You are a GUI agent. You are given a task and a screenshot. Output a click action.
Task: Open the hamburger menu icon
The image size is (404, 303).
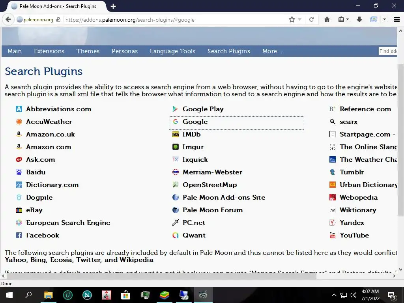(397, 20)
